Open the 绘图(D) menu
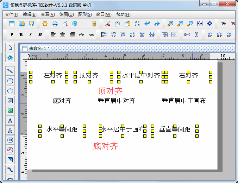 (x=67, y=14)
